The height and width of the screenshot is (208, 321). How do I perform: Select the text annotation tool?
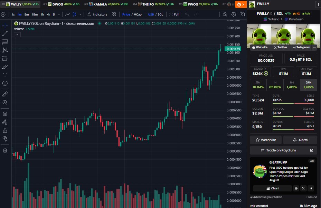(x=5, y=75)
